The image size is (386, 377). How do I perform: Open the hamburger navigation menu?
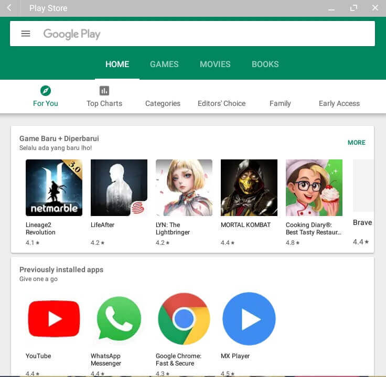click(x=26, y=34)
